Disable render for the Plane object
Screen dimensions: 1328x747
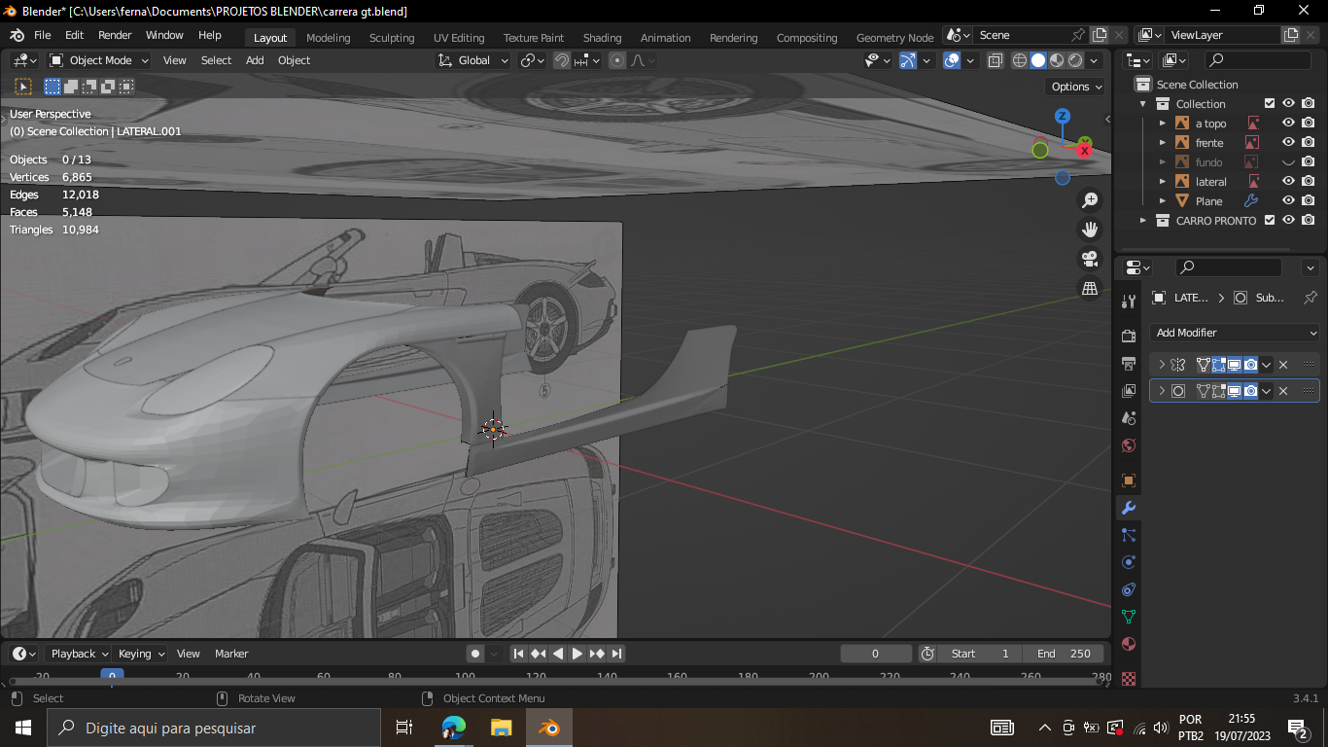click(1309, 201)
